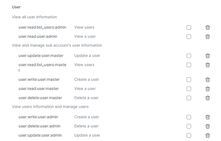Delete the user:read:list_users:master scope row
221x141 pixels.
point(207,65)
